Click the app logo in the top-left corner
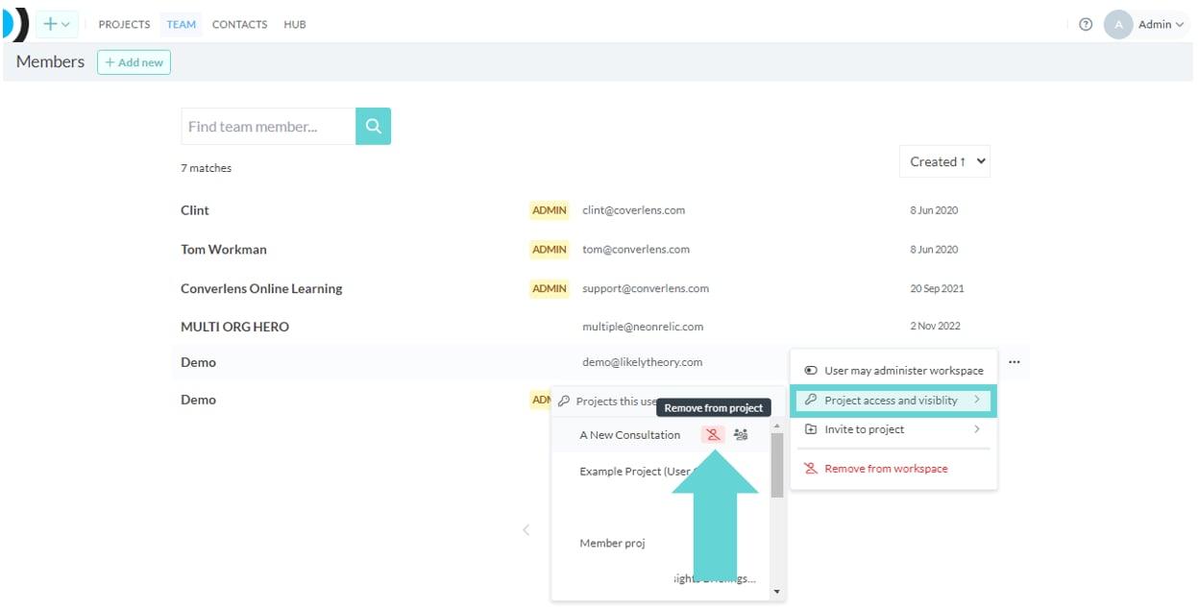Viewport: 1198px width, 609px height. pos(15,24)
